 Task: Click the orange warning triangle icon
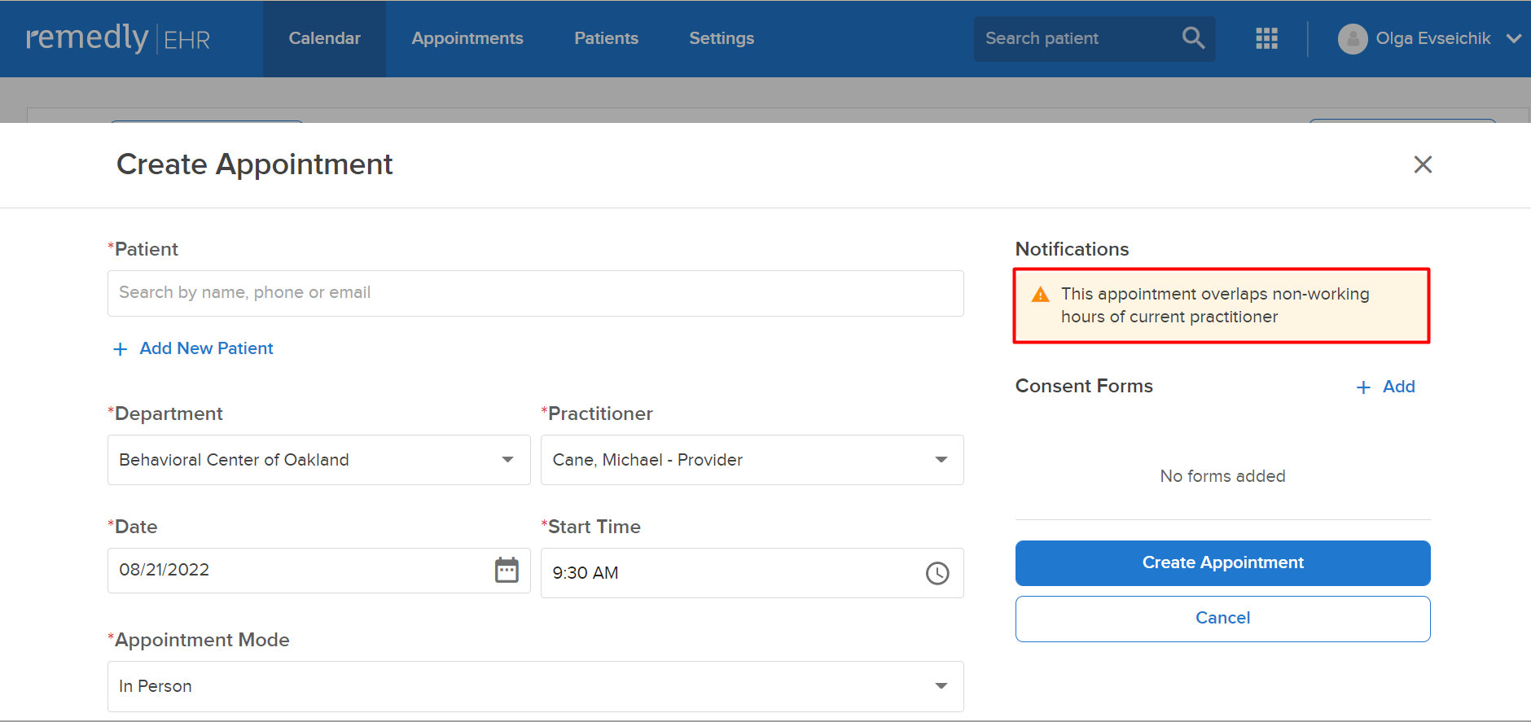point(1040,295)
